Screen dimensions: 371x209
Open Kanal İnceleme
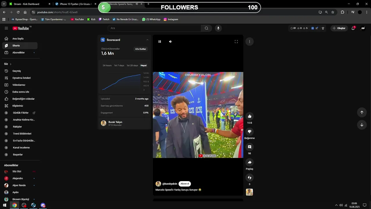point(20,147)
